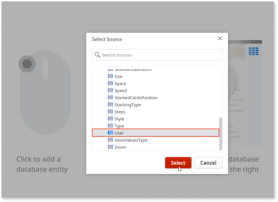This screenshot has height=202, width=278.
Task: Click the User entity icon
Action: point(110,133)
